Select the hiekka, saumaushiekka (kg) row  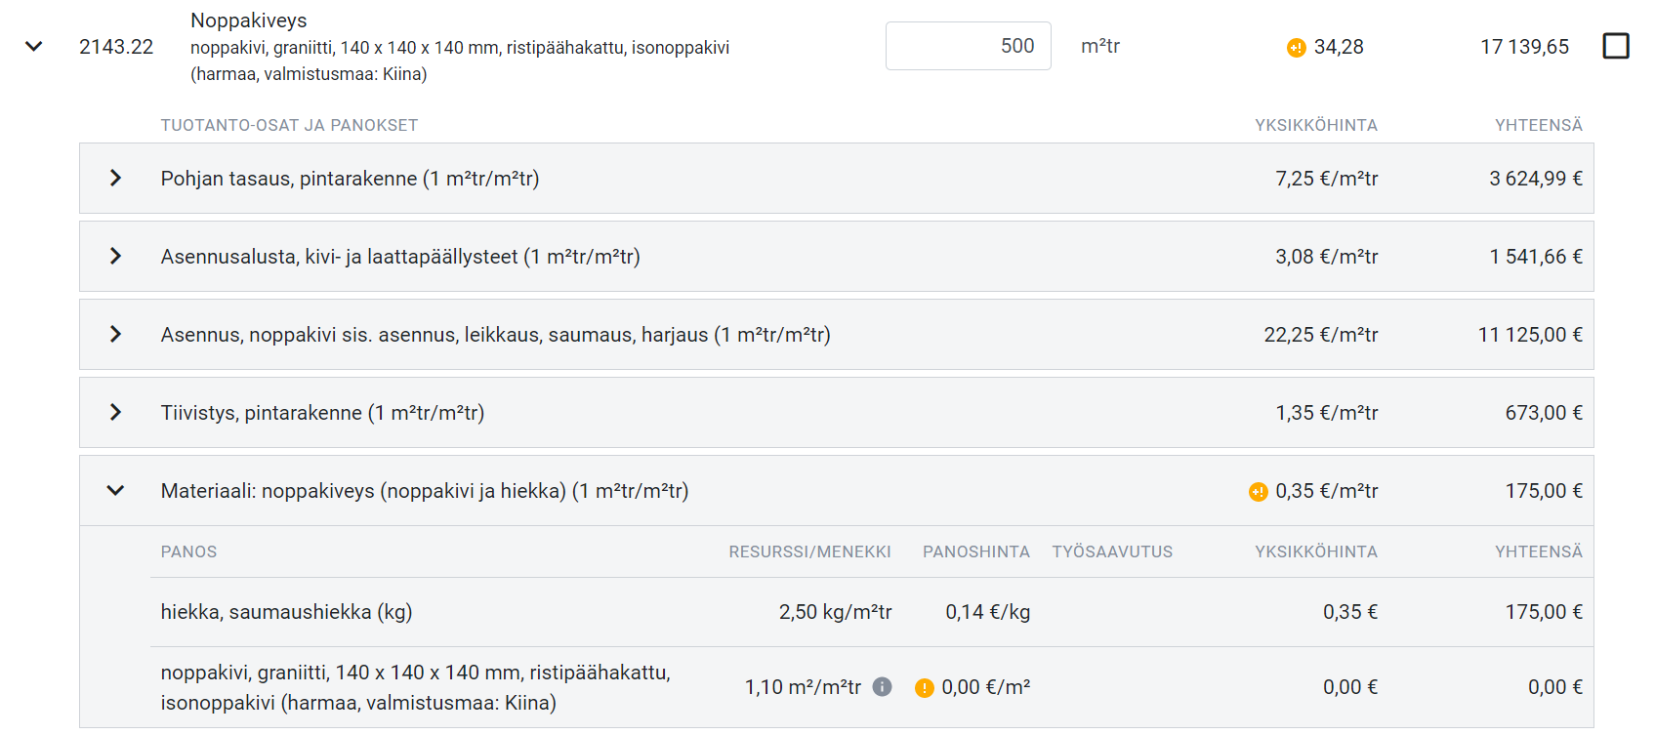pos(872,612)
